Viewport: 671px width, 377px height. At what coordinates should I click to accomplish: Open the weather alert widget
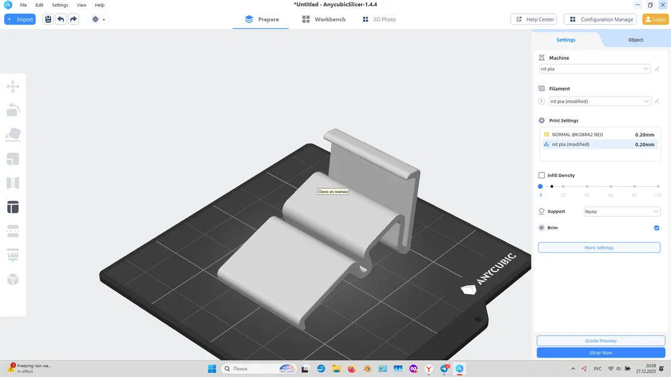(30, 369)
